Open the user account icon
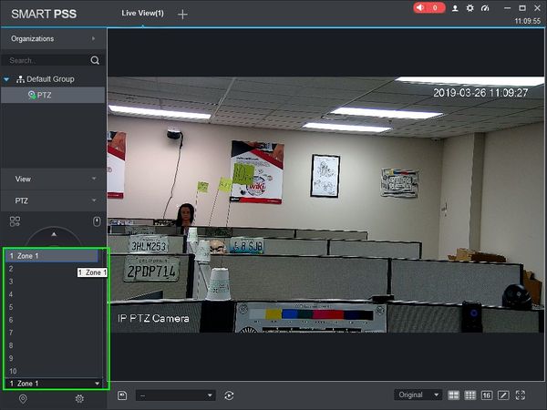Image resolution: width=547 pixels, height=410 pixels. [455, 8]
